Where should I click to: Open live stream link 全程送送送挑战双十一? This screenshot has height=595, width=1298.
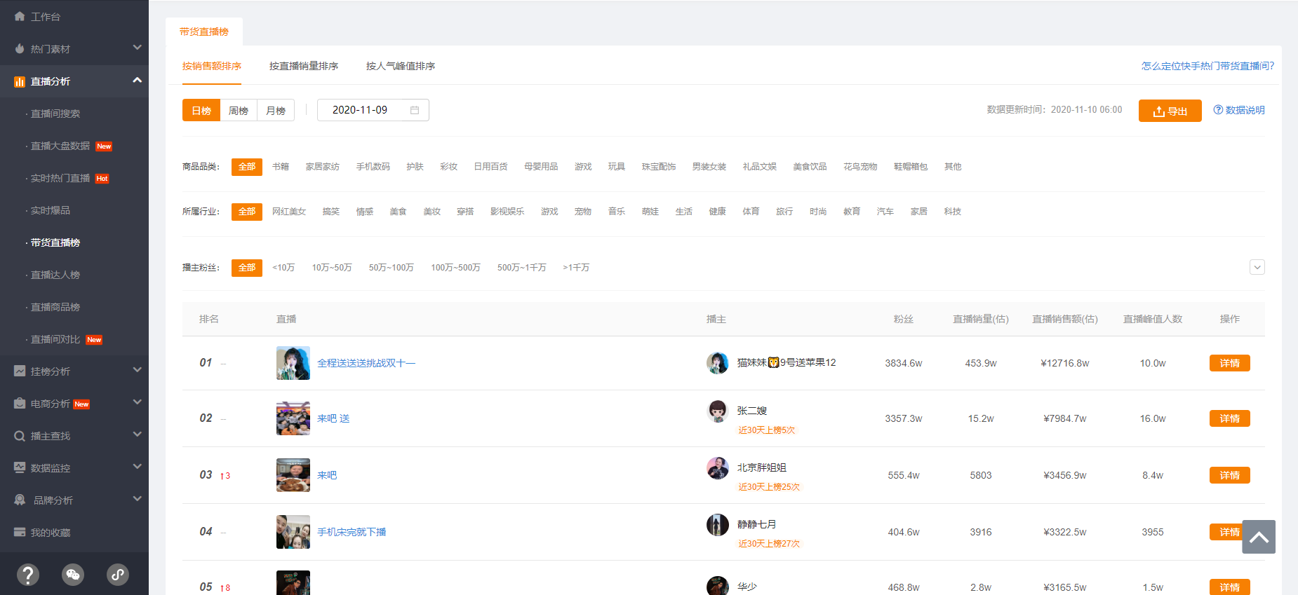coord(366,363)
